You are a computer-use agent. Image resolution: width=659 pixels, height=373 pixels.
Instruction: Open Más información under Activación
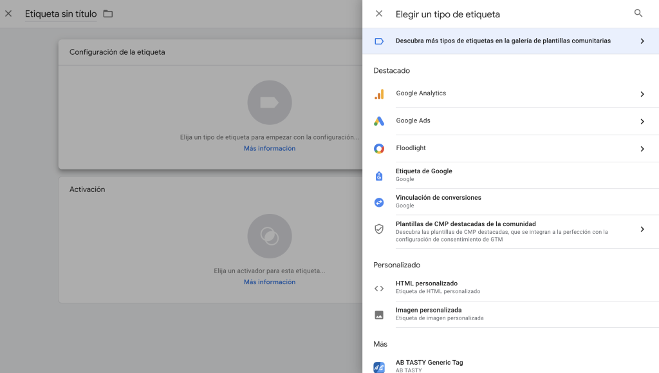[x=270, y=282]
